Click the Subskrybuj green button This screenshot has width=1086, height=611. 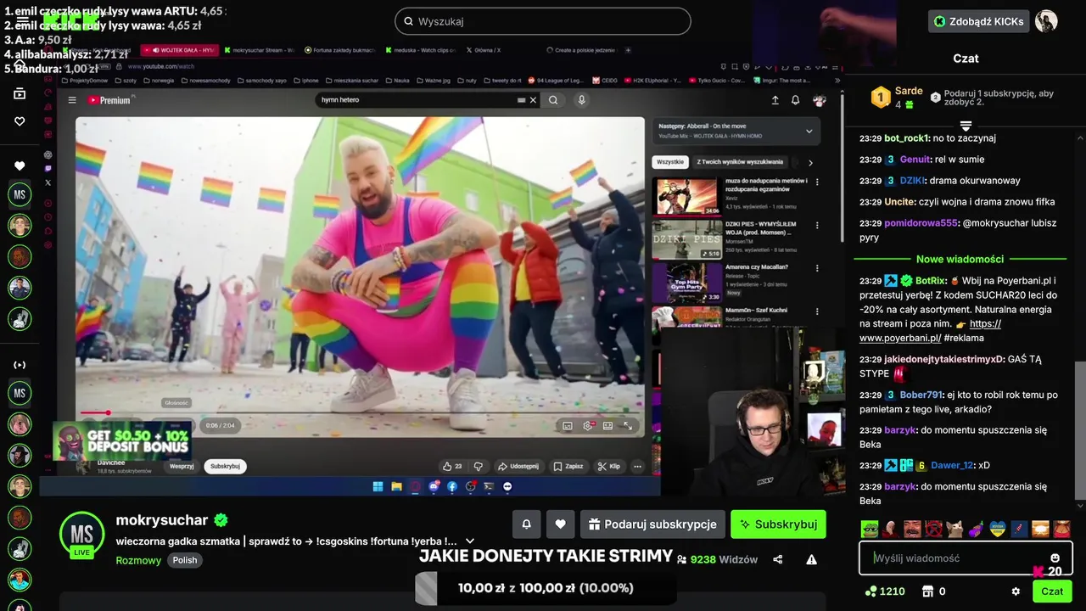point(777,524)
